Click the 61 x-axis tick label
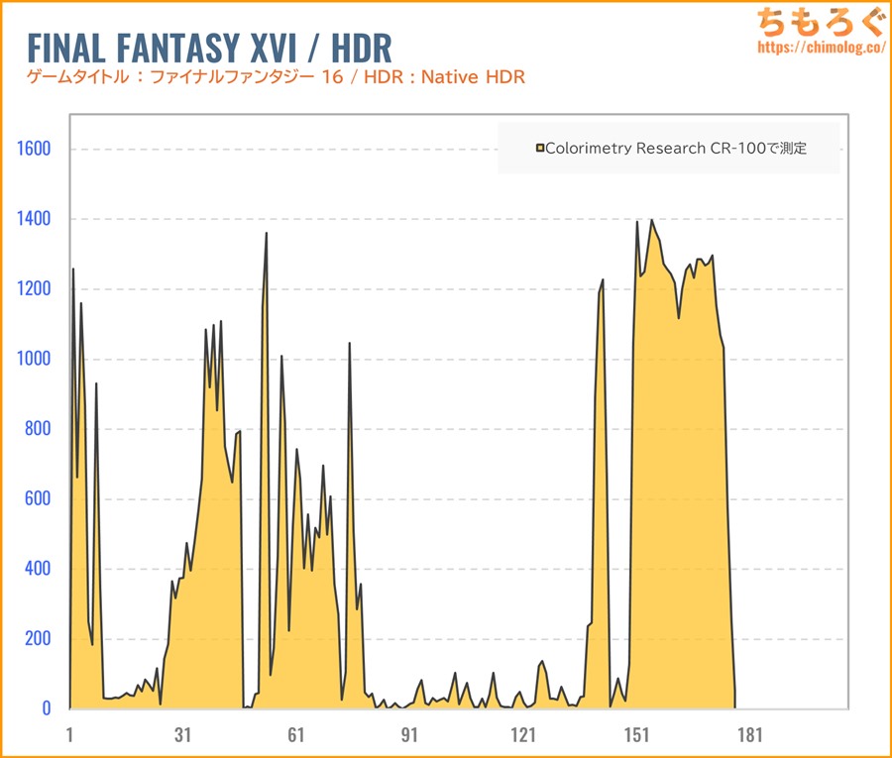This screenshot has width=892, height=758. (x=295, y=735)
